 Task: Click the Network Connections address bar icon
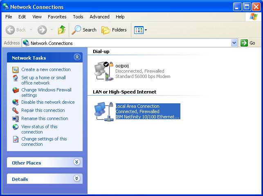(26, 43)
